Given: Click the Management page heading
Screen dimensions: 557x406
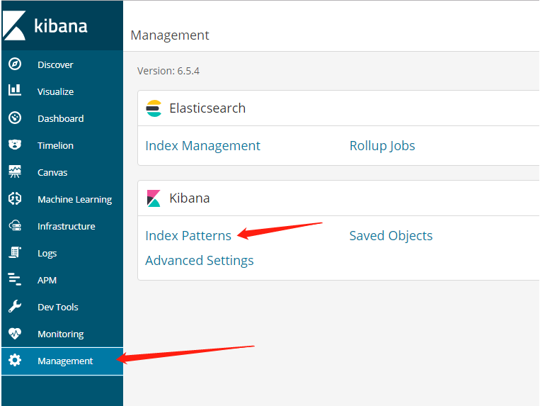Looking at the screenshot, I should pos(170,35).
